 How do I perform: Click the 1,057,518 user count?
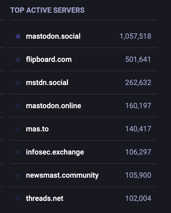click(135, 36)
